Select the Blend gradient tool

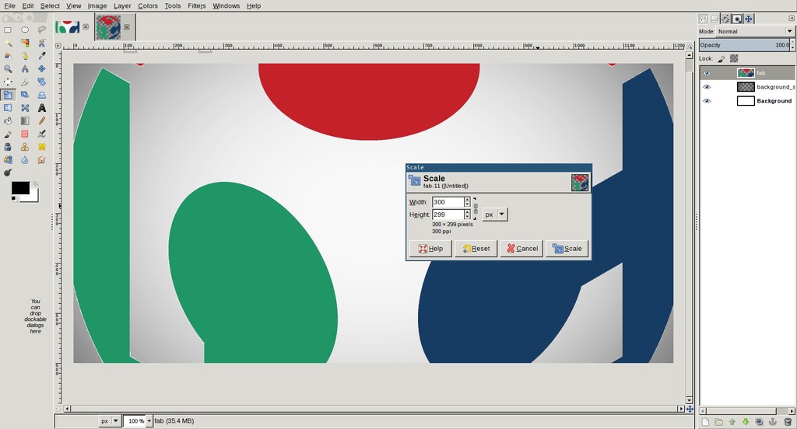pyautogui.click(x=25, y=120)
